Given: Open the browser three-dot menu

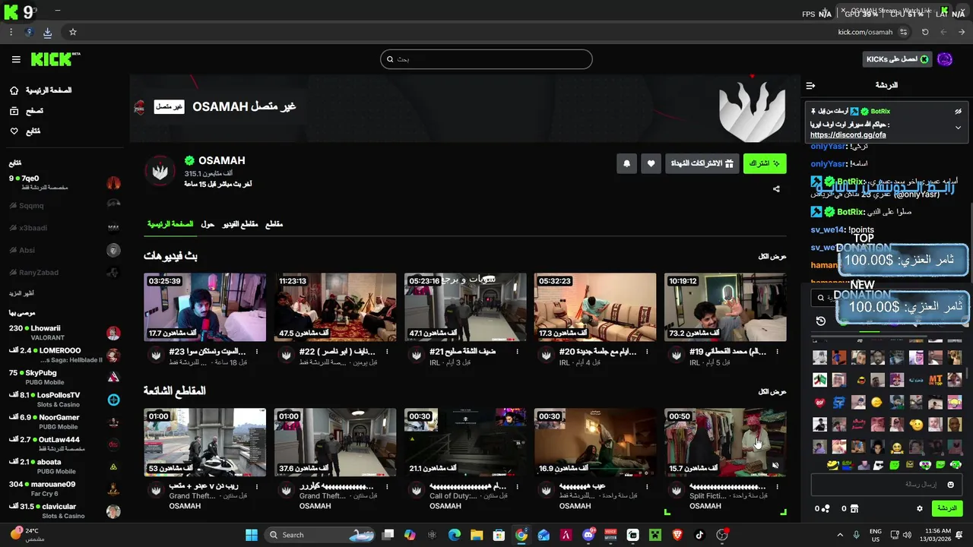Looking at the screenshot, I should point(11,32).
